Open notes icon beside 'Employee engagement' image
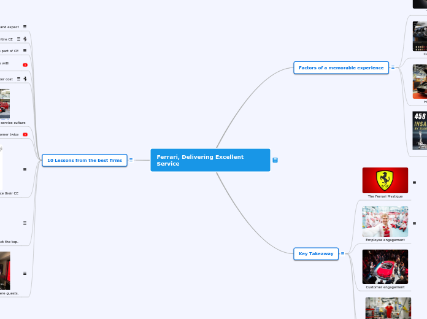The image size is (427, 319). (414, 224)
